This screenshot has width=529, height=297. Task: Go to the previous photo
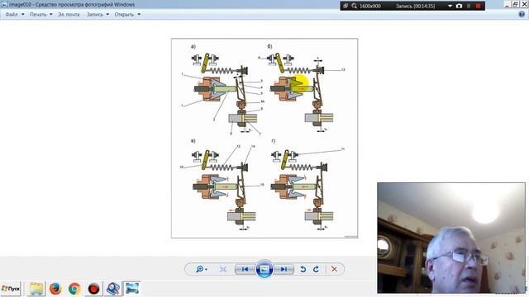coord(245,269)
